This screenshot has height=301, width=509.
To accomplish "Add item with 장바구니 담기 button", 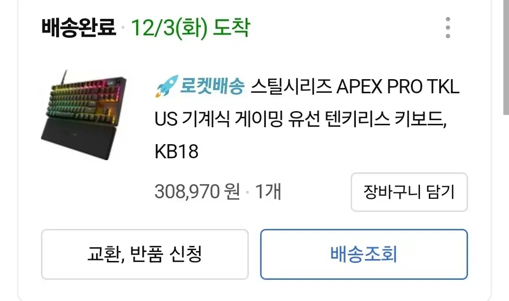I will click(409, 192).
